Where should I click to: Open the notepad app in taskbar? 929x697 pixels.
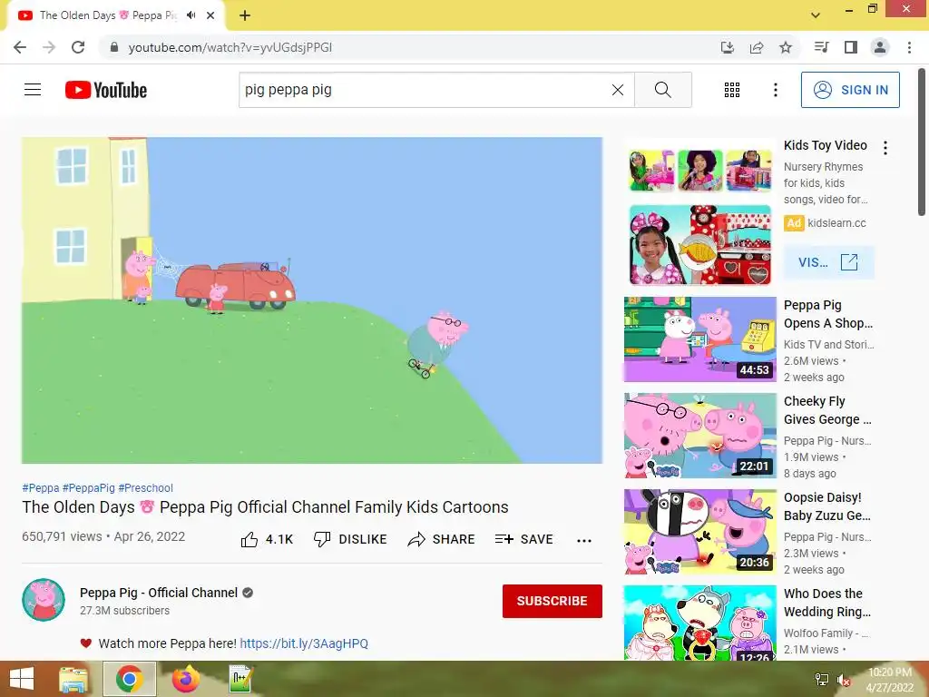[241, 679]
